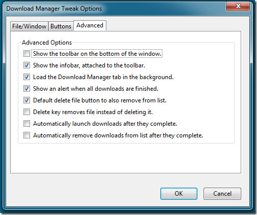This screenshot has height=215, width=257.
Task: Click the Download Manager Tweak Options title bar
Action: (x=54, y=9)
